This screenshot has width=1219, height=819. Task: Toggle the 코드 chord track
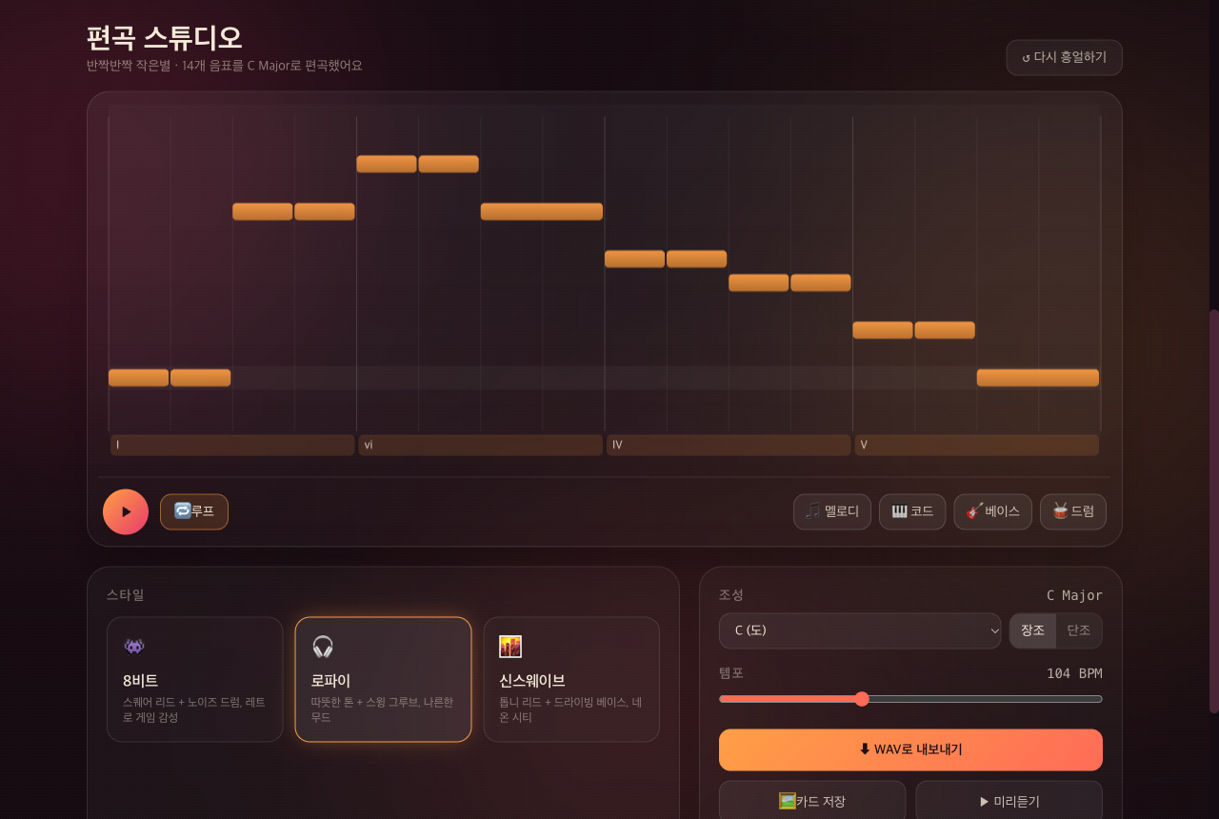pyautogui.click(x=912, y=511)
